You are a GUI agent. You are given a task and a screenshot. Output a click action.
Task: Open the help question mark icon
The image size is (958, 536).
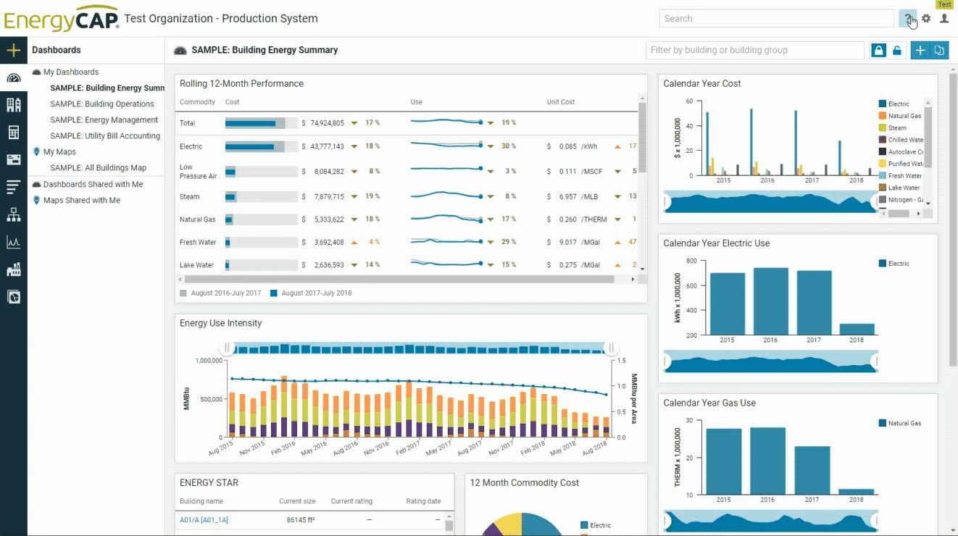(x=907, y=19)
